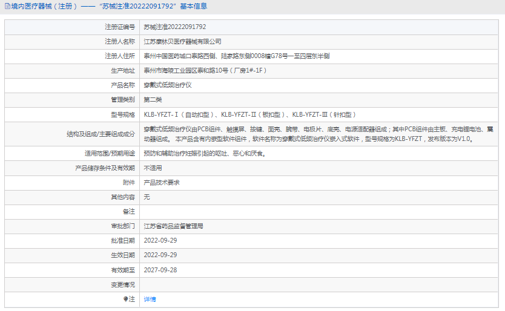Click the 结构及组成/主要组成成分 label

point(101,134)
